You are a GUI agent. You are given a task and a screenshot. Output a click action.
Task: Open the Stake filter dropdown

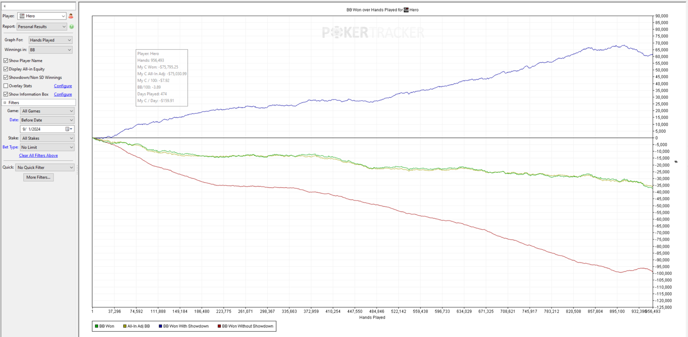(47, 138)
